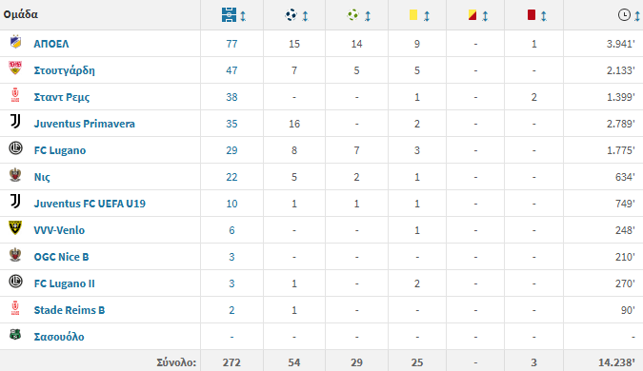Click the ΑΠΟΕΛ club crest
Viewport: 643px width, 371px height.
click(x=15, y=42)
